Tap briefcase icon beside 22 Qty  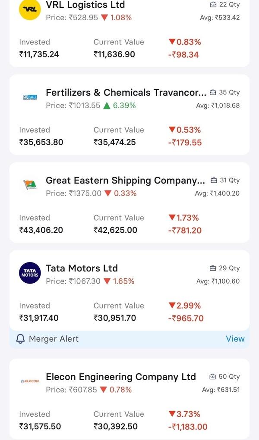[x=213, y=4]
